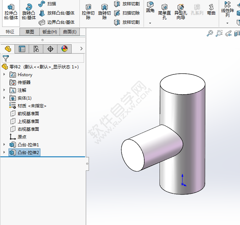Open the 异型孔向导 hole wizard

(181, 12)
